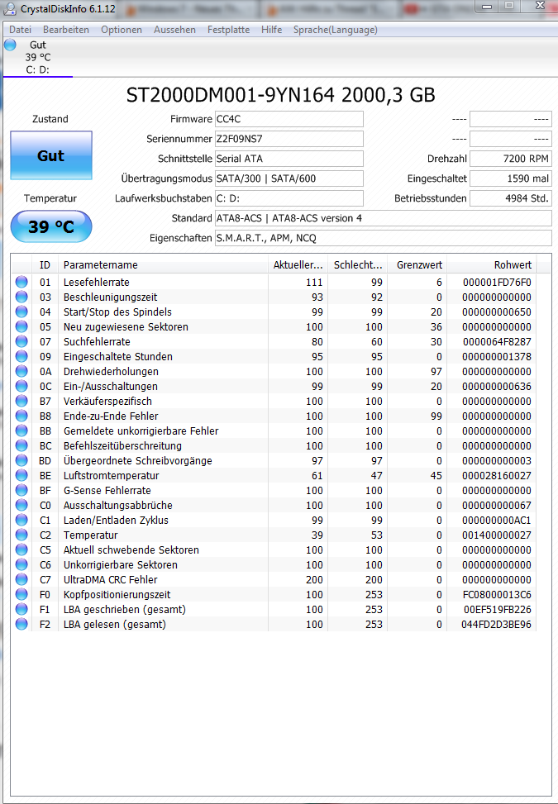Viewport: 558px width, 804px height.
Task: Click the Laufwerksbuchstaben field C: D:
Action: (x=289, y=198)
